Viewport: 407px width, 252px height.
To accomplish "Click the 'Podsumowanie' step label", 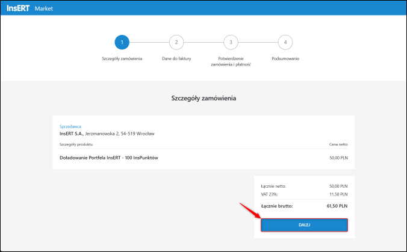I will [x=285, y=58].
